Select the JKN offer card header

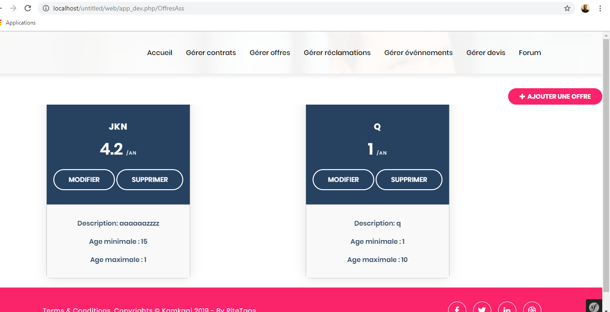click(x=118, y=126)
